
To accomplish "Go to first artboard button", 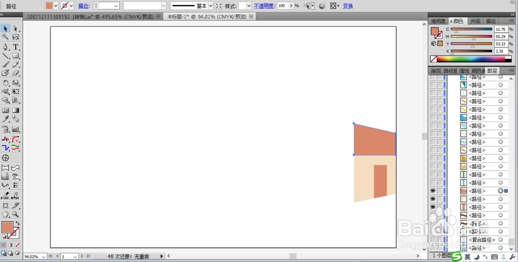I will [51, 256].
